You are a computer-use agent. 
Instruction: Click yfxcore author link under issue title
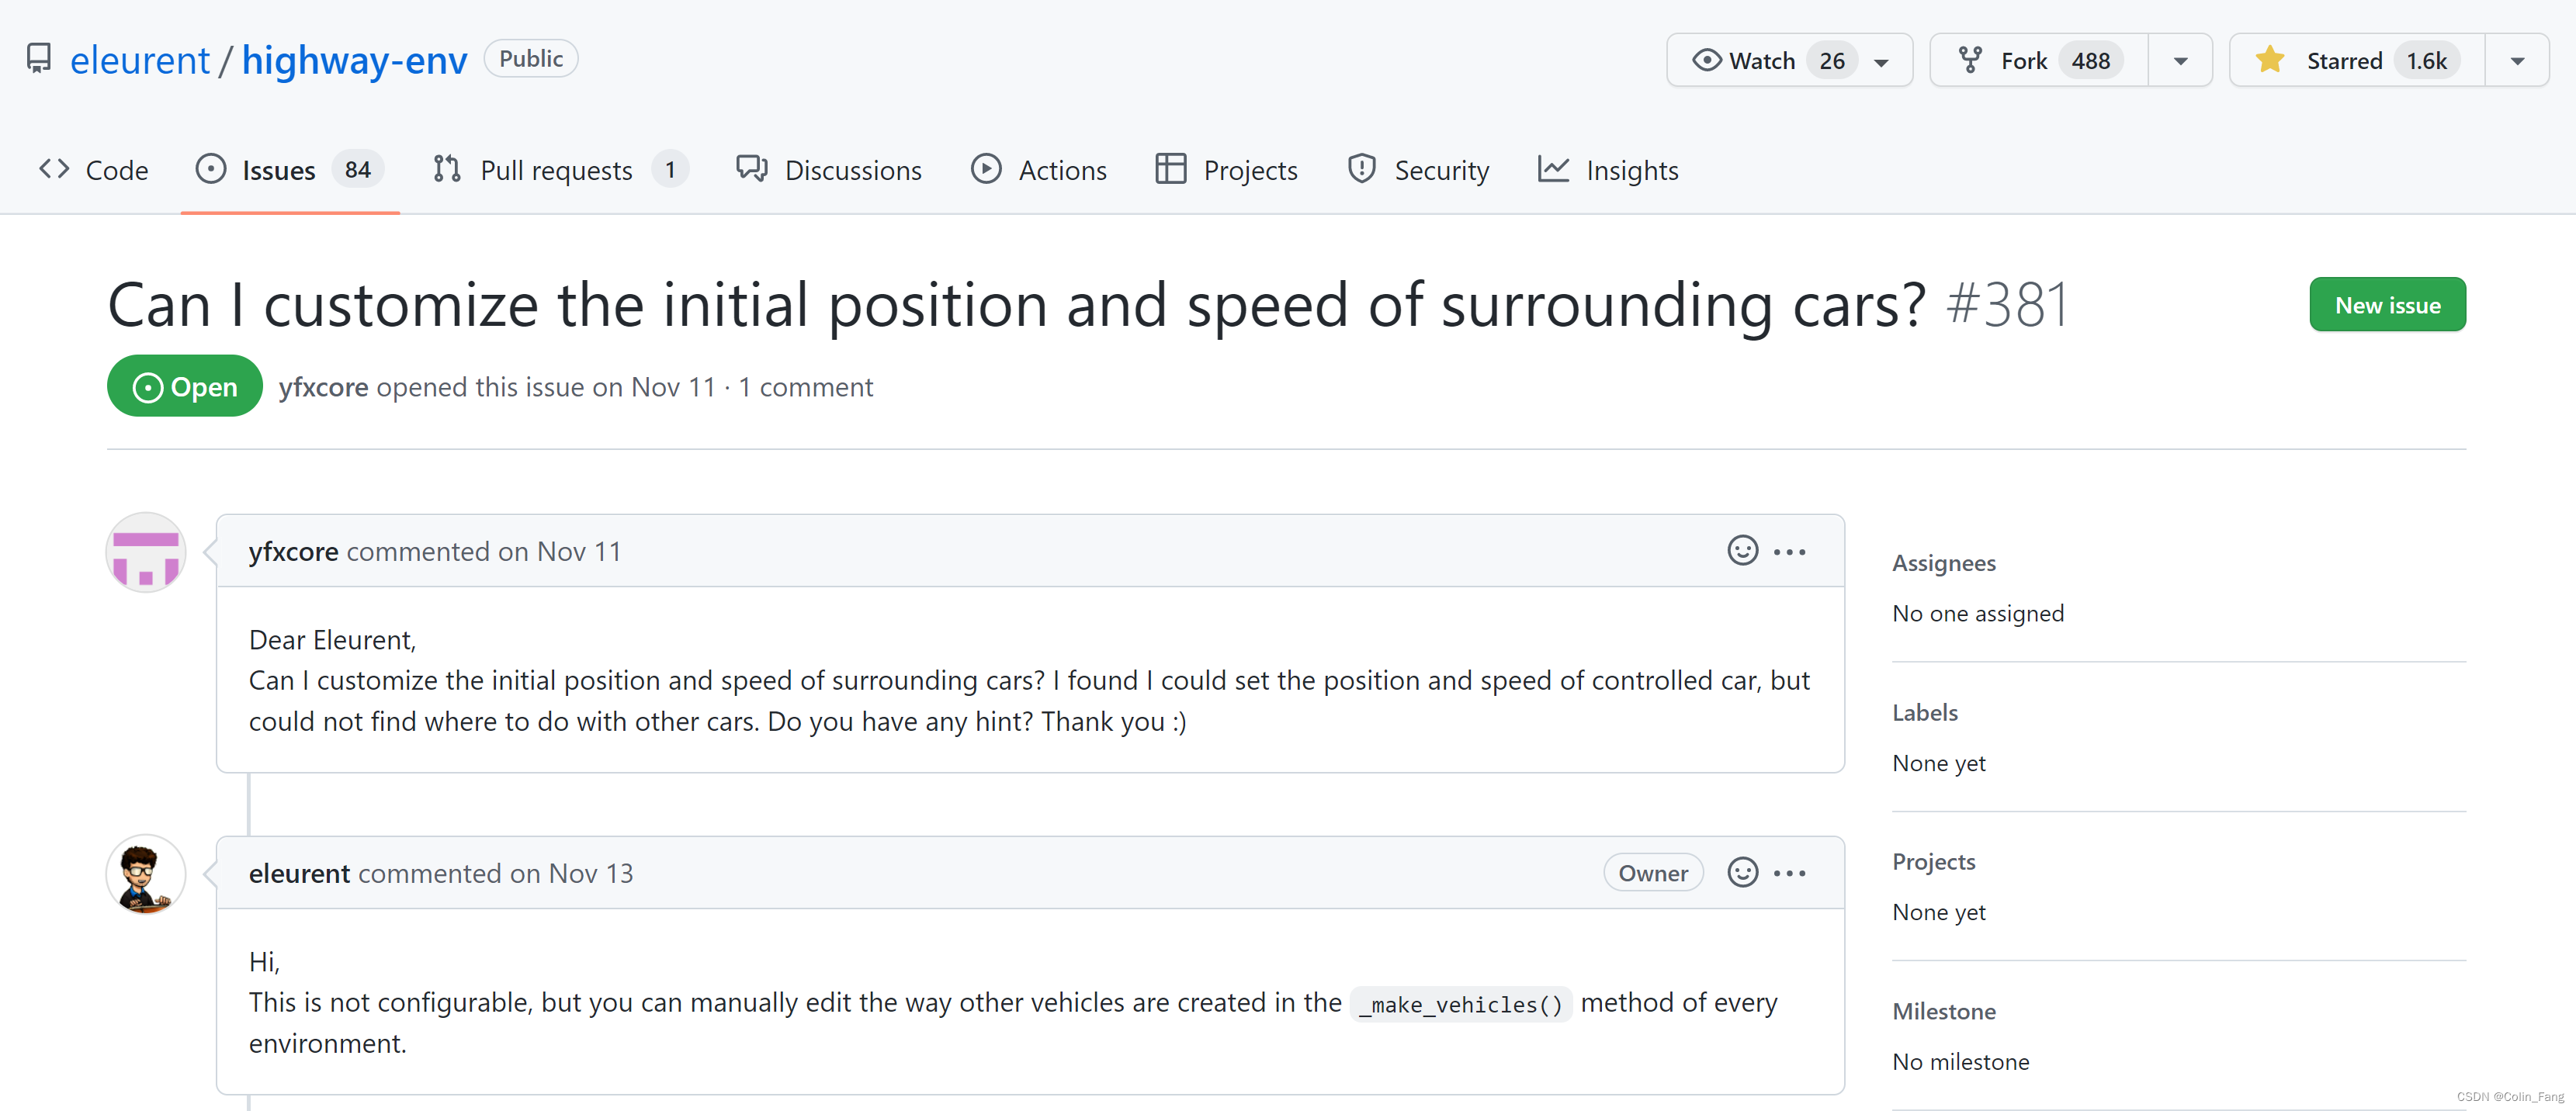pos(323,387)
